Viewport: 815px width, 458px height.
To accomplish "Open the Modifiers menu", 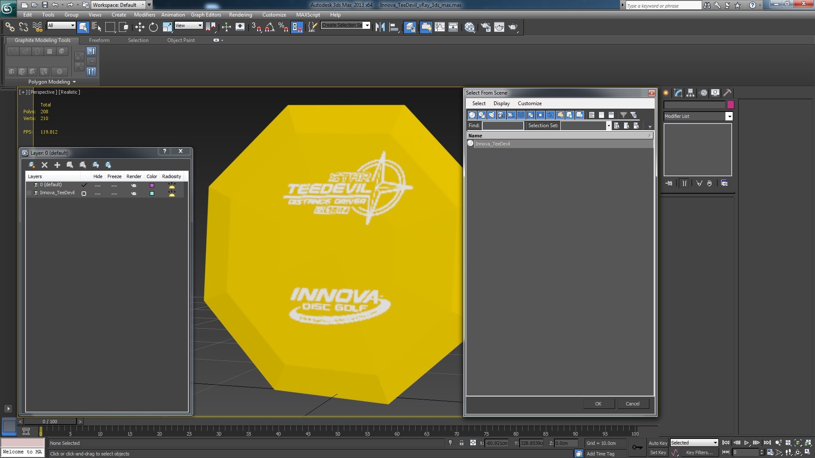I will coord(144,14).
